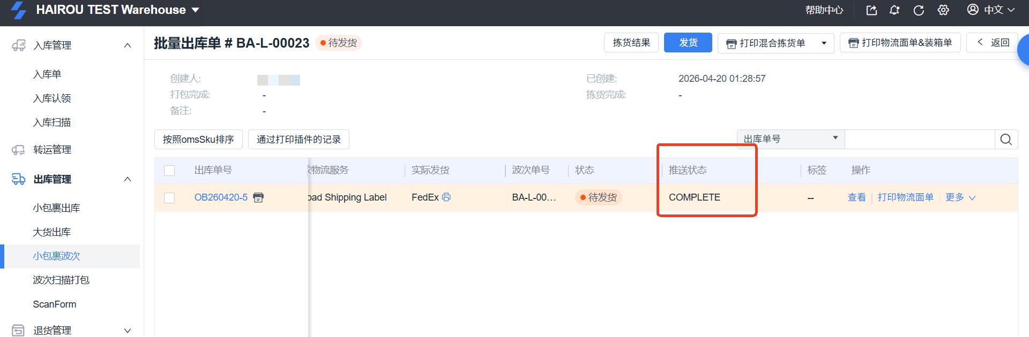Toggle the select-all checkbox in table header

[169, 171]
